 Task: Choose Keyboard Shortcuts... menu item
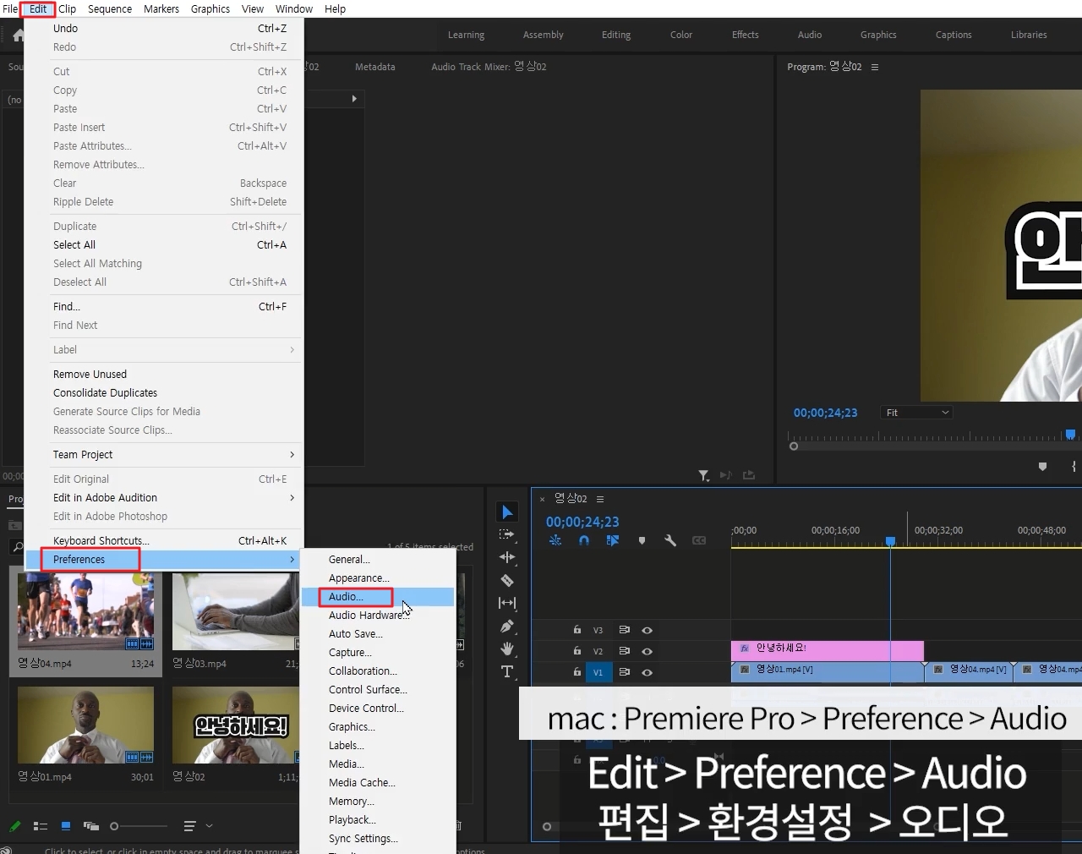(164, 541)
